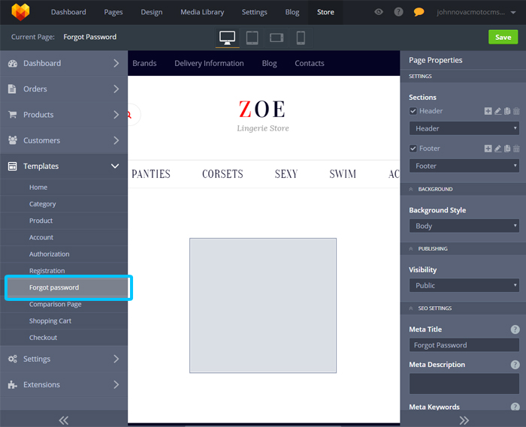Duplicate the Footer section

(x=507, y=149)
